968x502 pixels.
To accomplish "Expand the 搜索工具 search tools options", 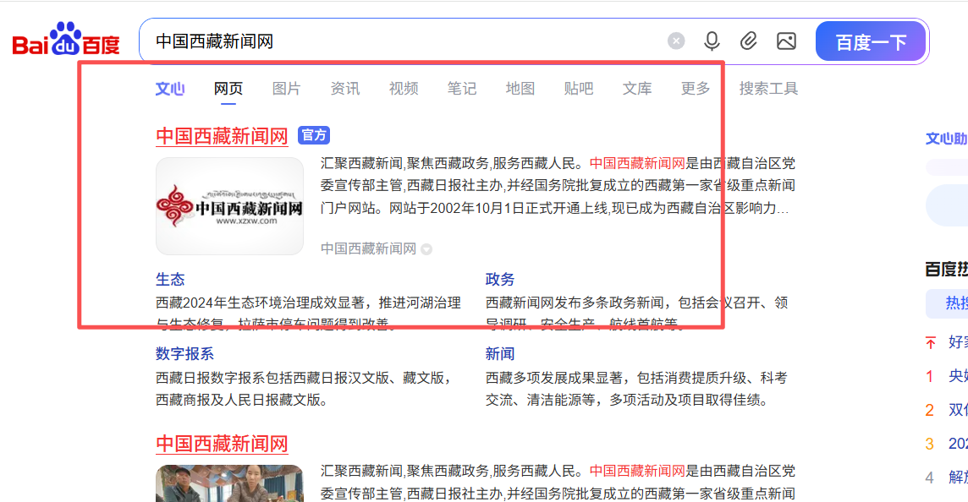I will click(767, 88).
